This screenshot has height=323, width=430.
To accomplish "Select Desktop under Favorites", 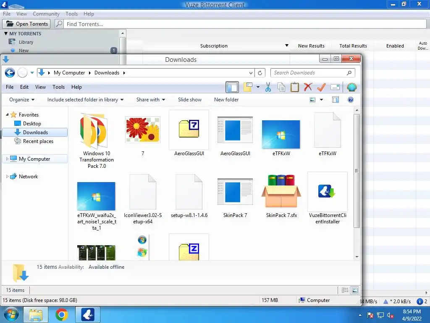I will click(32, 124).
